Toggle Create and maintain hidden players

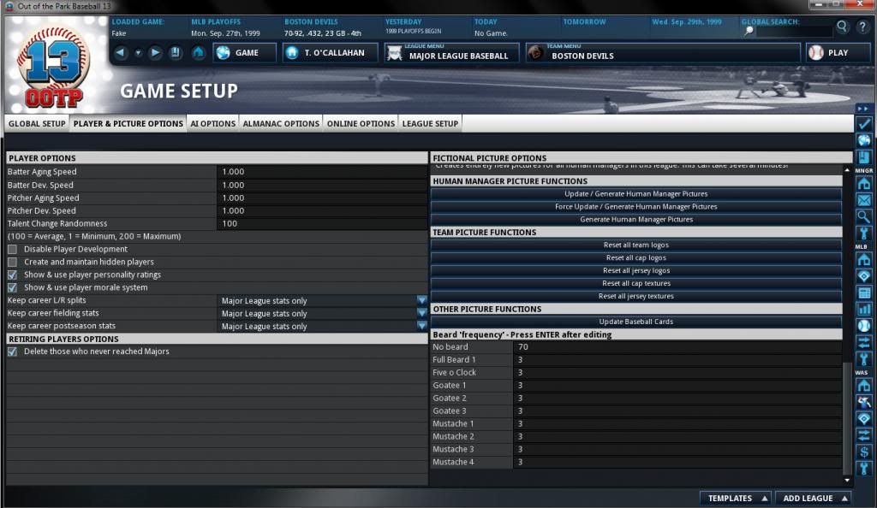pos(12,262)
